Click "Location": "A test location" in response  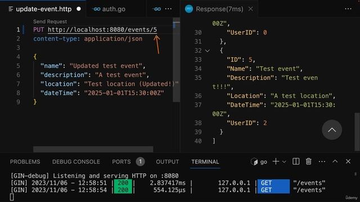[281, 96]
